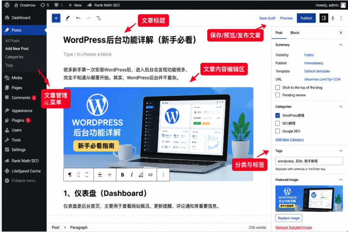Check the Google SEO category
Viewport: 348px width, 232px height.
[x=277, y=131]
